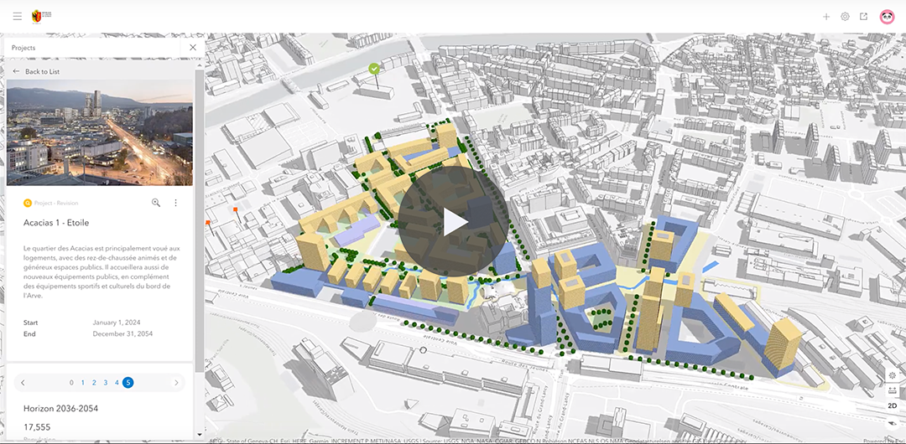906x444 pixels.
Task: Select horizon page 3
Action: [105, 383]
